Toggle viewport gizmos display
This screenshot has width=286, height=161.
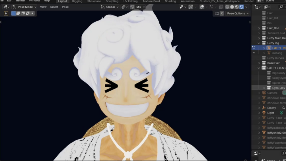tap(191, 7)
